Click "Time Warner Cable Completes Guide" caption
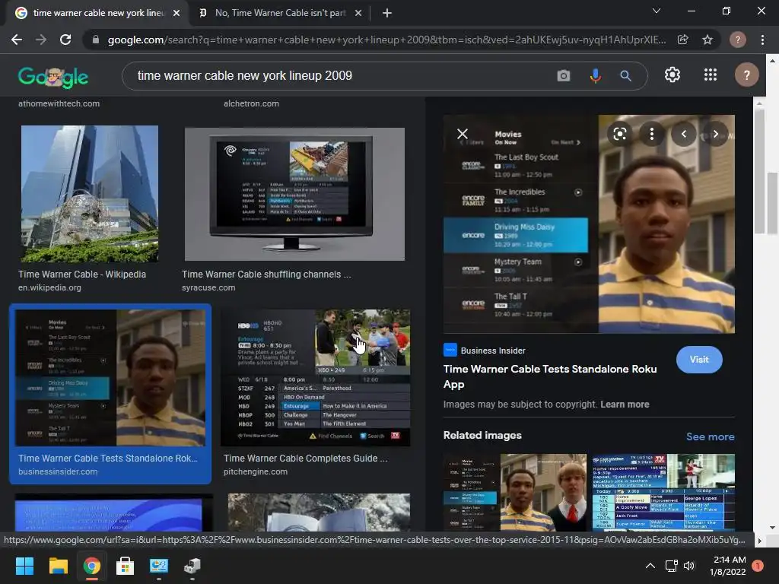The image size is (779, 584). [306, 459]
